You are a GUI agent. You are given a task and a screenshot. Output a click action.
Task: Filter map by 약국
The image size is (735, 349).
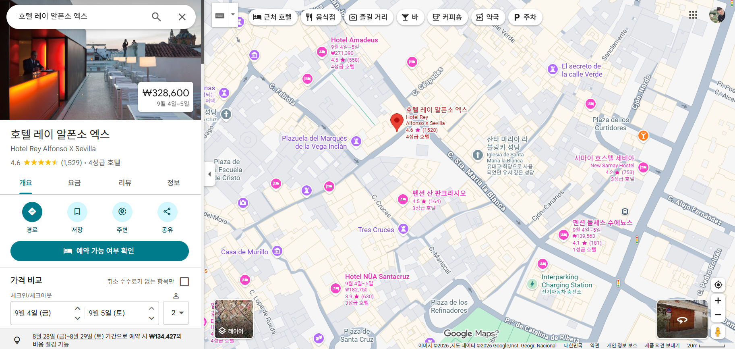click(x=488, y=17)
